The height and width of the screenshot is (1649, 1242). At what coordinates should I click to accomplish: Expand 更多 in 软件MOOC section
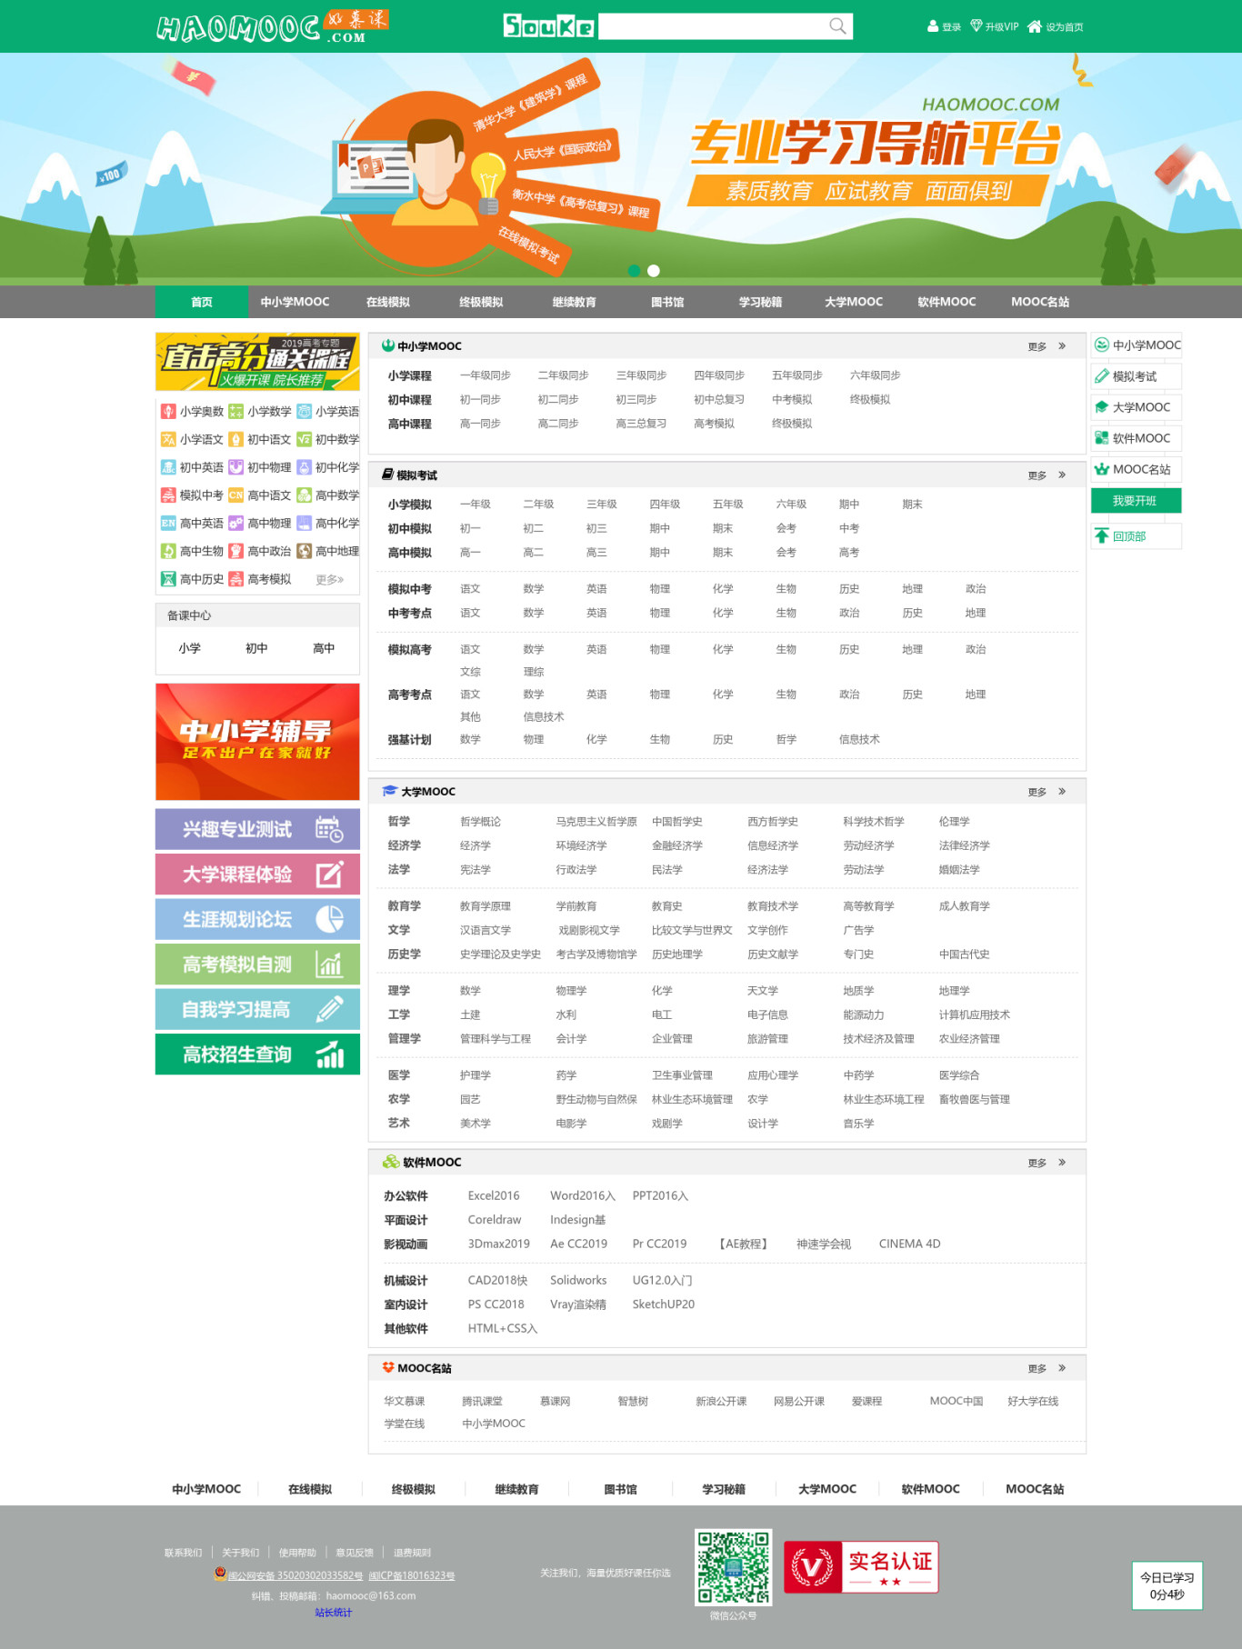tap(1047, 1163)
